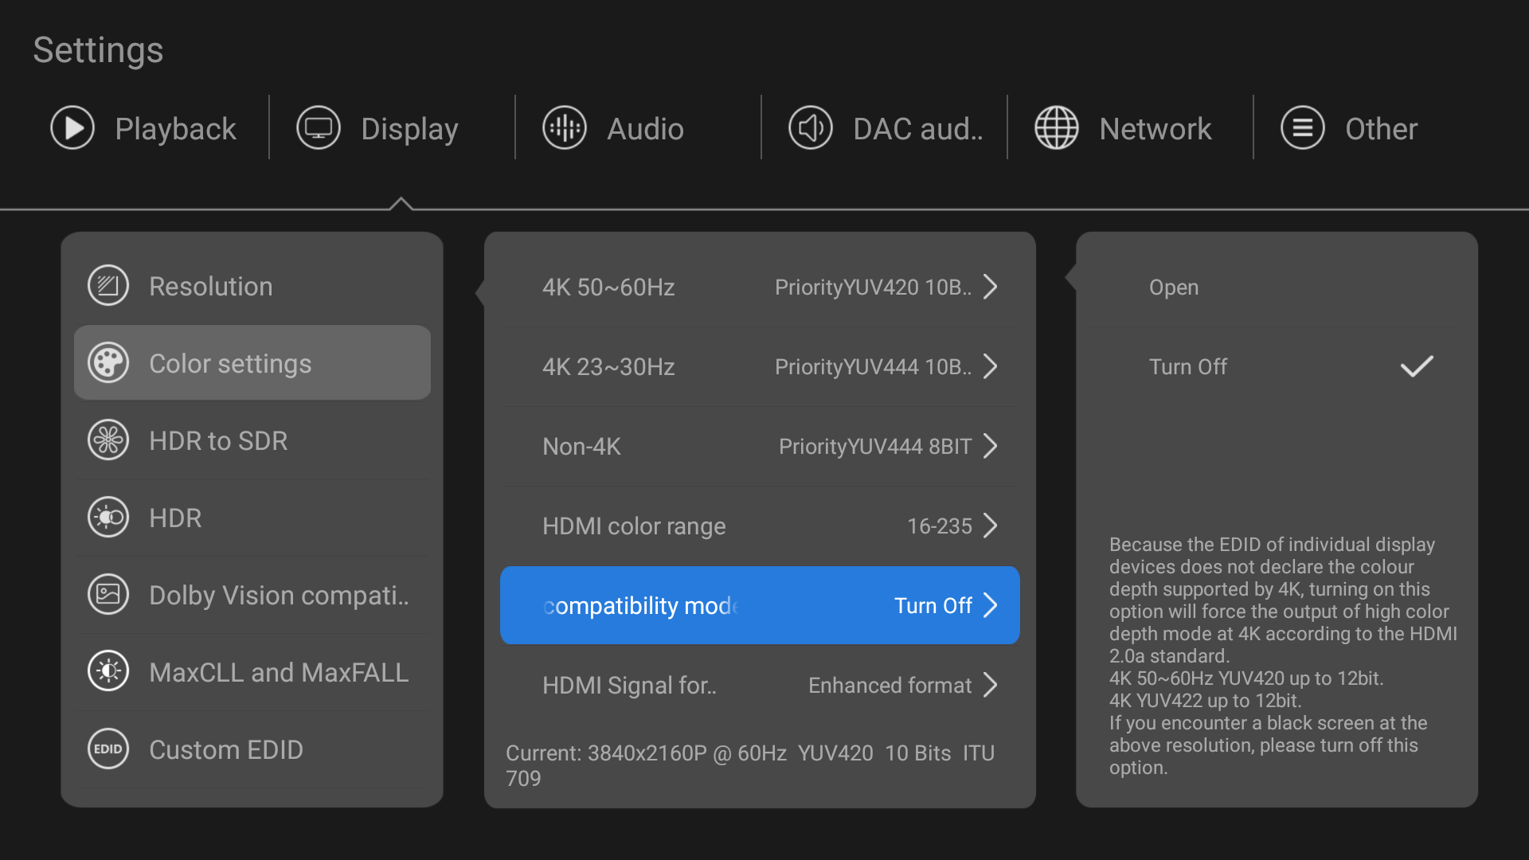Click the blue Turn Off value

(933, 605)
